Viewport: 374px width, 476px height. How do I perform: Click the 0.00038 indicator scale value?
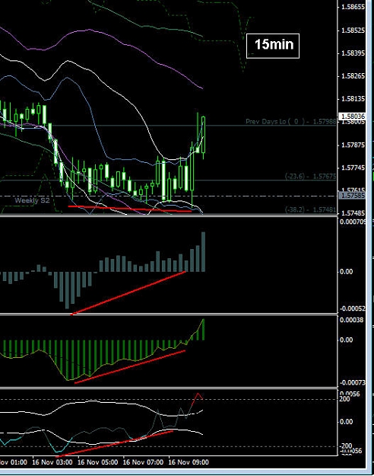(x=351, y=320)
